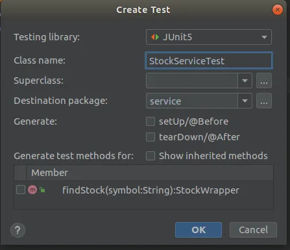Click the Cancel button
Viewport: 290px width, 250px height.
coord(253,230)
